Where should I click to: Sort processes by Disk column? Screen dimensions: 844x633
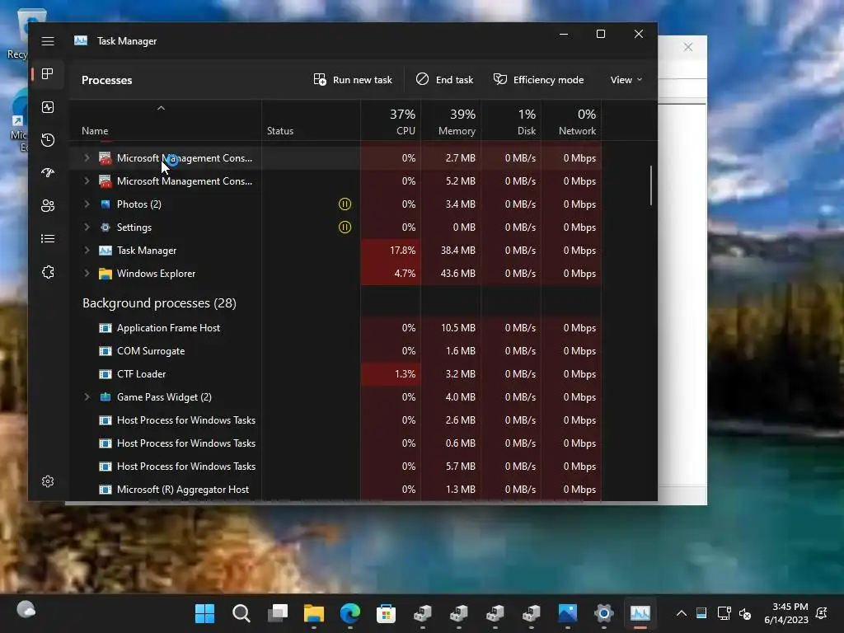[511, 122]
